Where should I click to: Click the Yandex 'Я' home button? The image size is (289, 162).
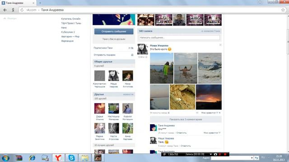click(13, 10)
